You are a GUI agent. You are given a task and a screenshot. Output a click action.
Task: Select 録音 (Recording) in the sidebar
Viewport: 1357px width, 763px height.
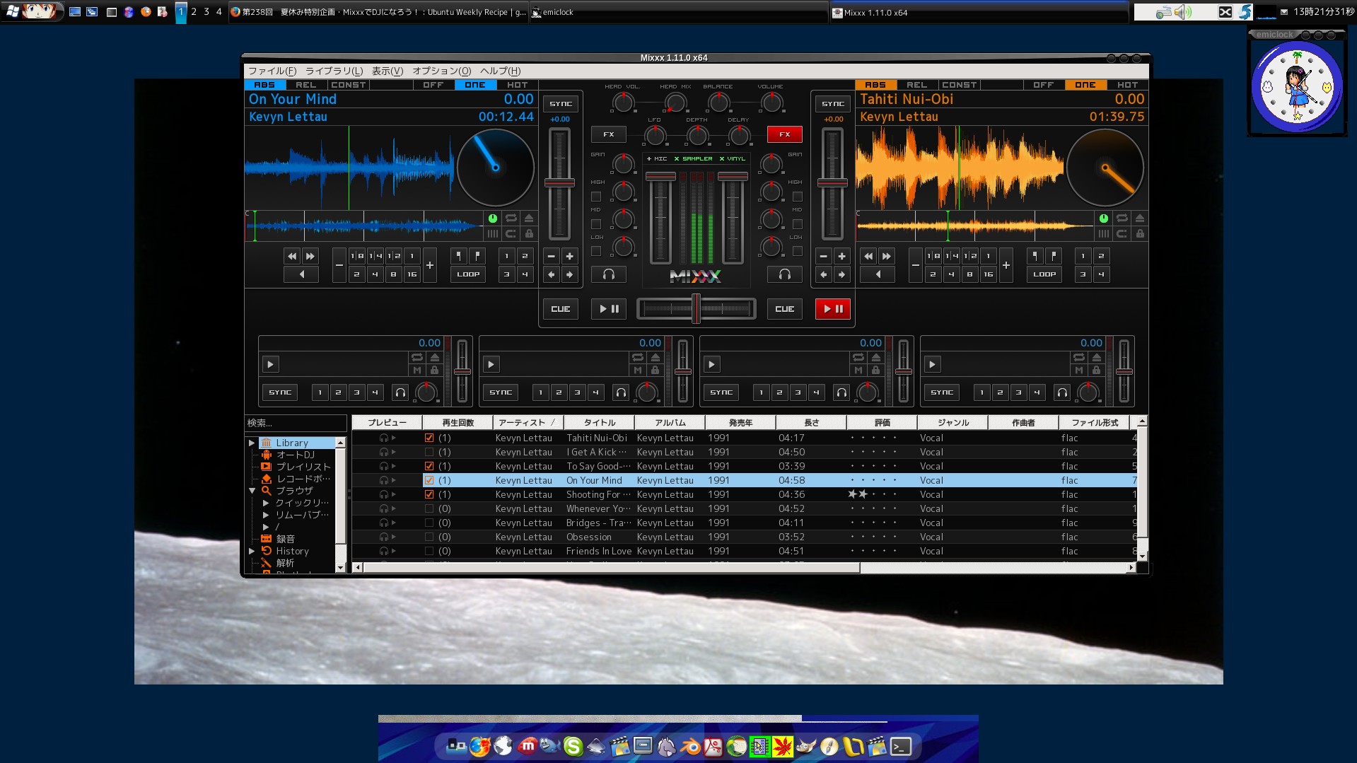tap(286, 538)
